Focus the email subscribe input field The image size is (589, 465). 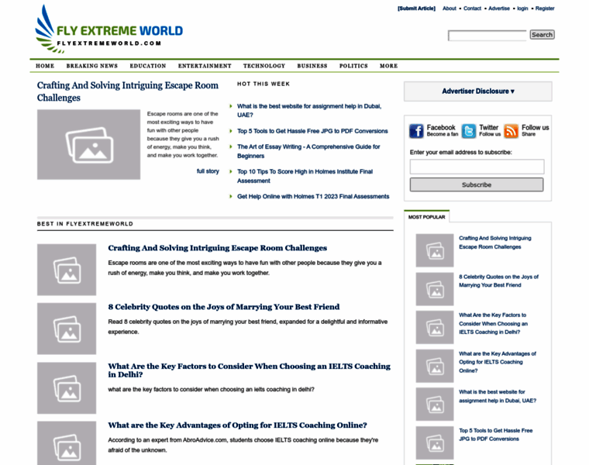477,167
